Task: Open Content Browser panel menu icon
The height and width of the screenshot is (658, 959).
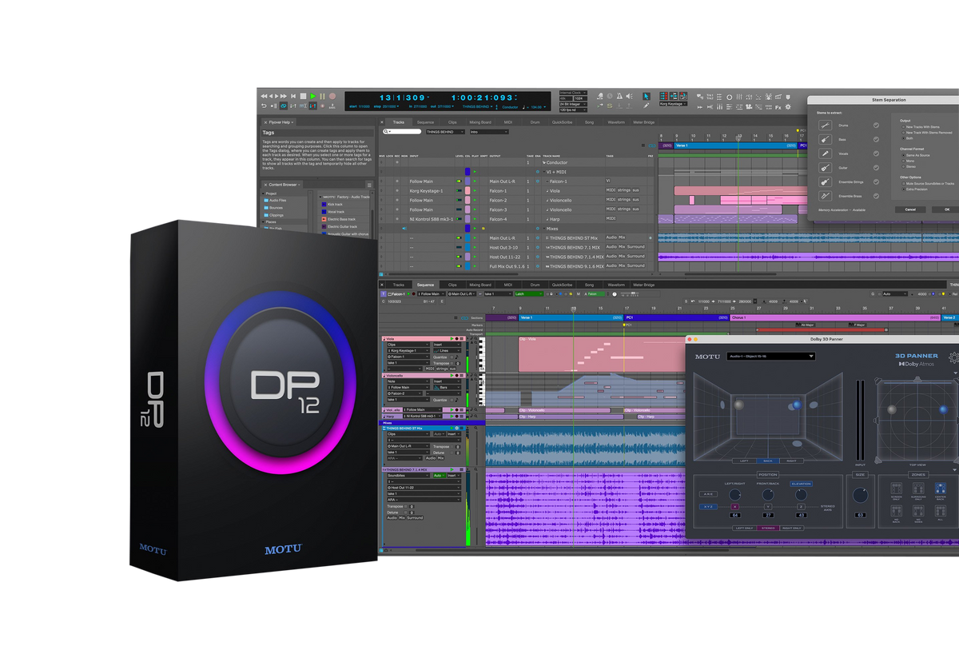Action: pyautogui.click(x=369, y=185)
